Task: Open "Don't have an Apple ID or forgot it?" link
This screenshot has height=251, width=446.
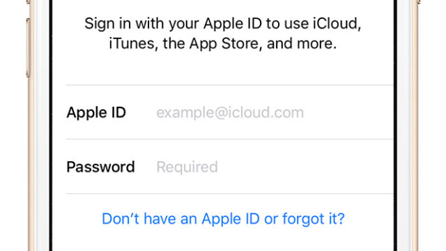Action: pyautogui.click(x=223, y=219)
